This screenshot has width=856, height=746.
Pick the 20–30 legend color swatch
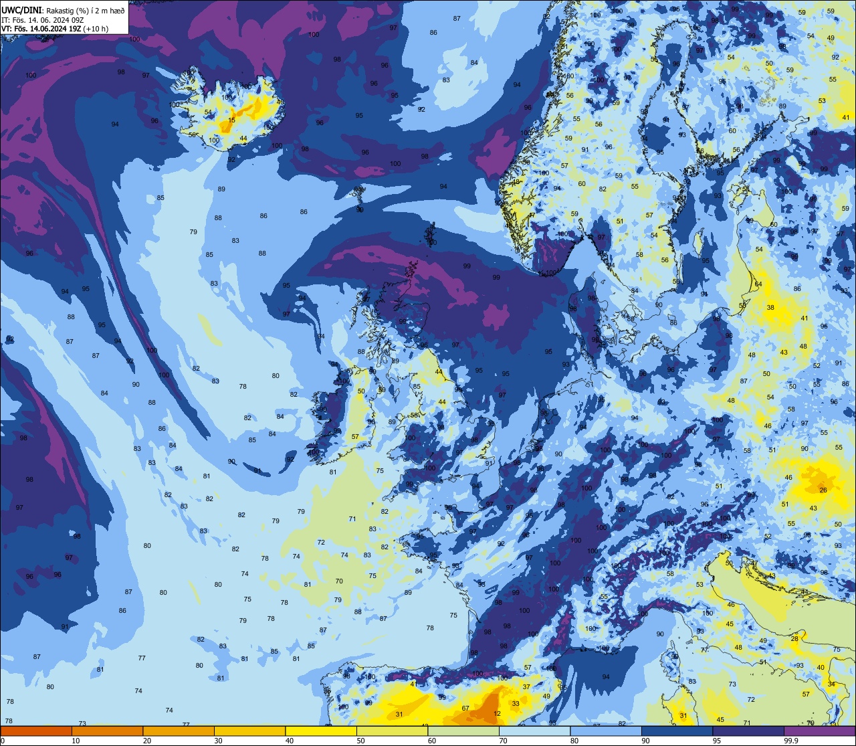click(179, 731)
